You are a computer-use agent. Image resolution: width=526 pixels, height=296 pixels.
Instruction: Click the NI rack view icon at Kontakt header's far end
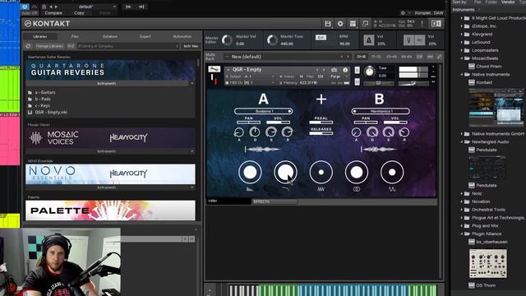pos(436,24)
